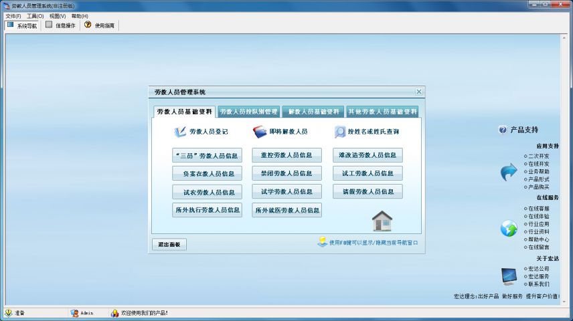Screen dimensions: 573x321
Task: Open 所外就医劳教人员信息
Action: (286, 210)
